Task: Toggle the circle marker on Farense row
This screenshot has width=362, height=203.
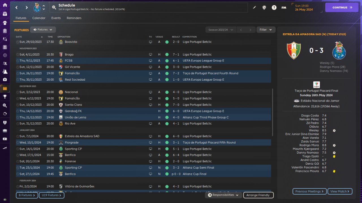Action: (x=18, y=162)
